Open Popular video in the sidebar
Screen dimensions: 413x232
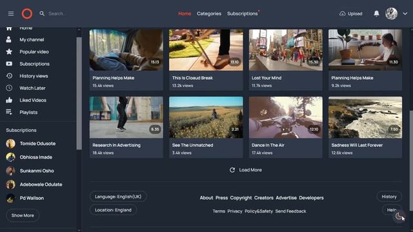(34, 52)
